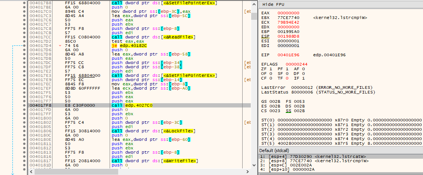Click address 004017E9 in disassembly
Image resolution: width=423 pixels, height=175 pixels.
pos(40,80)
